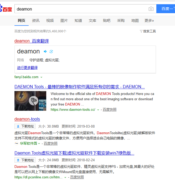Open the 更多 menu in navigation

[149, 21]
